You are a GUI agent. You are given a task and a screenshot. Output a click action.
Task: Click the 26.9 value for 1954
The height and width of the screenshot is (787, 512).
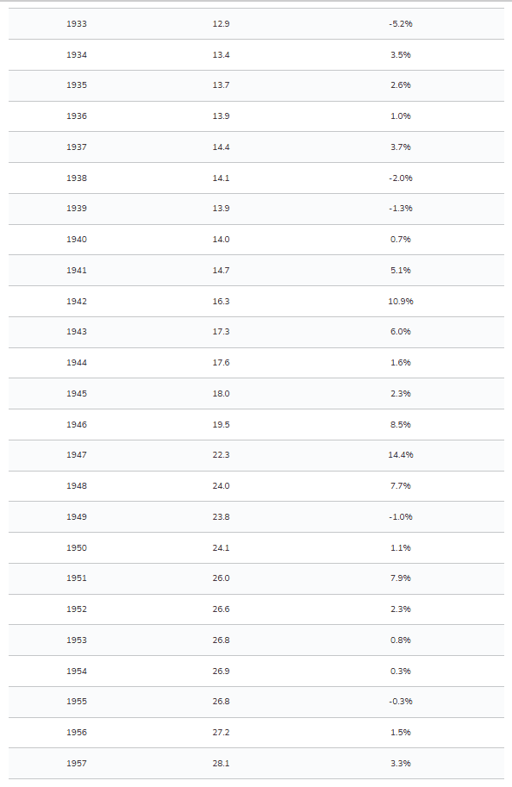tap(221, 671)
